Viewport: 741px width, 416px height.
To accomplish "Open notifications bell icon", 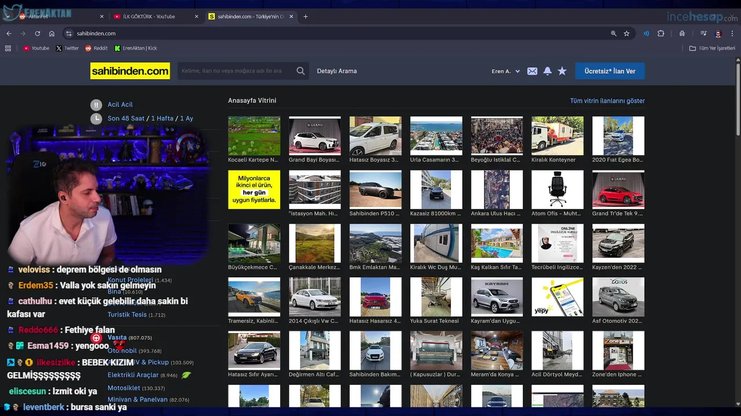I will pyautogui.click(x=547, y=71).
